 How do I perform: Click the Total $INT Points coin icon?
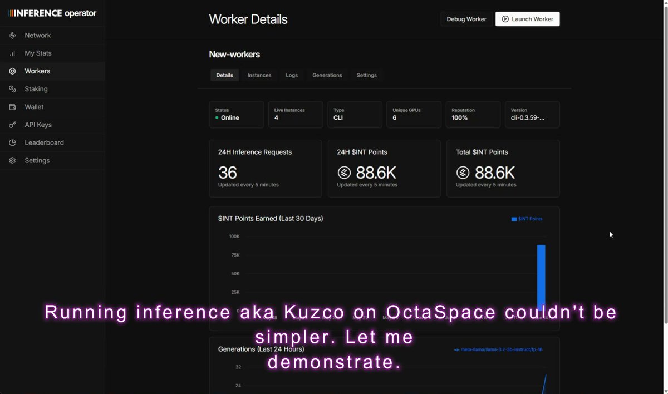(463, 173)
